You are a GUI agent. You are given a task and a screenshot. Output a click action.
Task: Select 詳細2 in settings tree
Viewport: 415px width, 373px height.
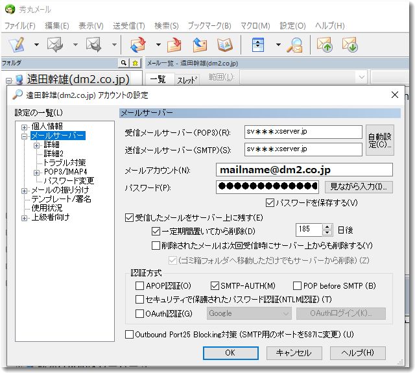(x=53, y=154)
